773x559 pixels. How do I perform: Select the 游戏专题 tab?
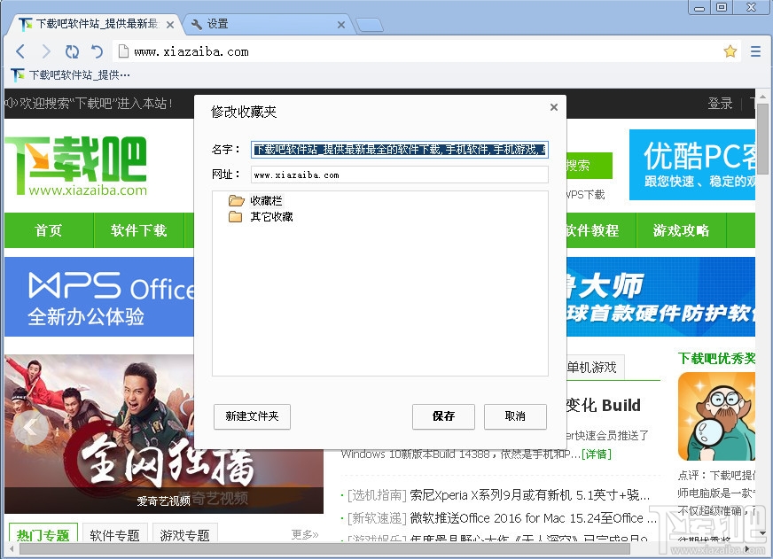[x=185, y=534]
